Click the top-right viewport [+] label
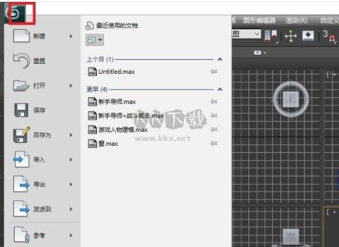The height and width of the screenshot is (247, 339). [332, 74]
